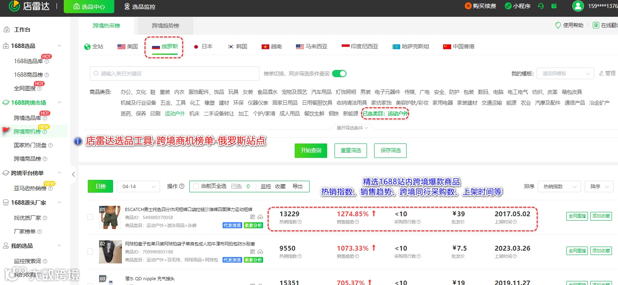Select checkbox for ESCATCH shorts row
This screenshot has height=285, width=618.
(90, 217)
